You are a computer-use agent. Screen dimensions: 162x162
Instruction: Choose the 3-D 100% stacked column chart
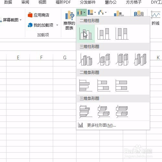point(122,60)
